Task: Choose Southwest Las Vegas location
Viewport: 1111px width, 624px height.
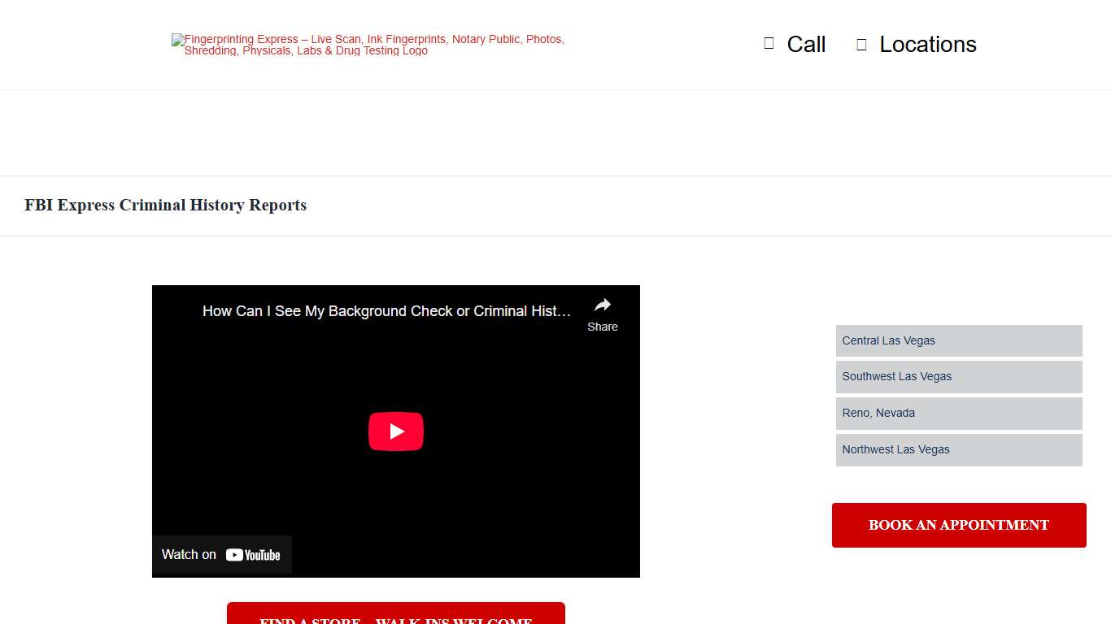Action: tap(958, 377)
